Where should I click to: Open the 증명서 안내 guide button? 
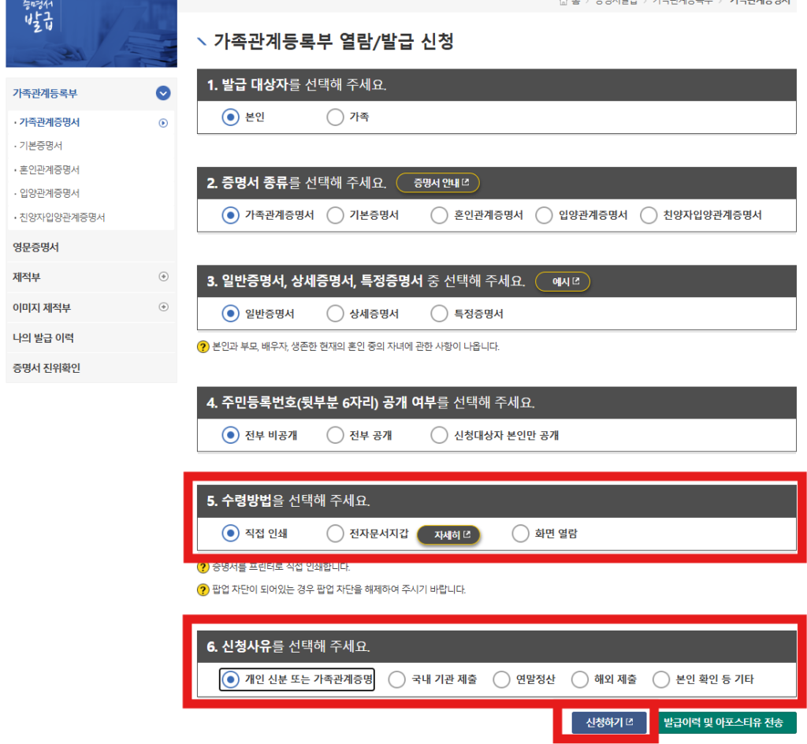pyautogui.click(x=437, y=183)
